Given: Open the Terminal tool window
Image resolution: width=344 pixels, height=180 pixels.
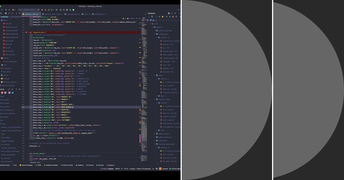Looking at the screenshot, I should click(90, 165).
